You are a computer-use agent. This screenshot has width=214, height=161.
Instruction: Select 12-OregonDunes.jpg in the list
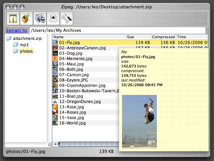(x=80, y=102)
